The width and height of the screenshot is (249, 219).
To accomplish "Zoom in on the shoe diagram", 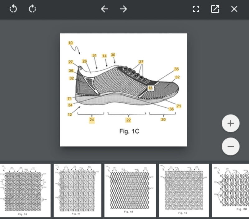I will coord(230,123).
